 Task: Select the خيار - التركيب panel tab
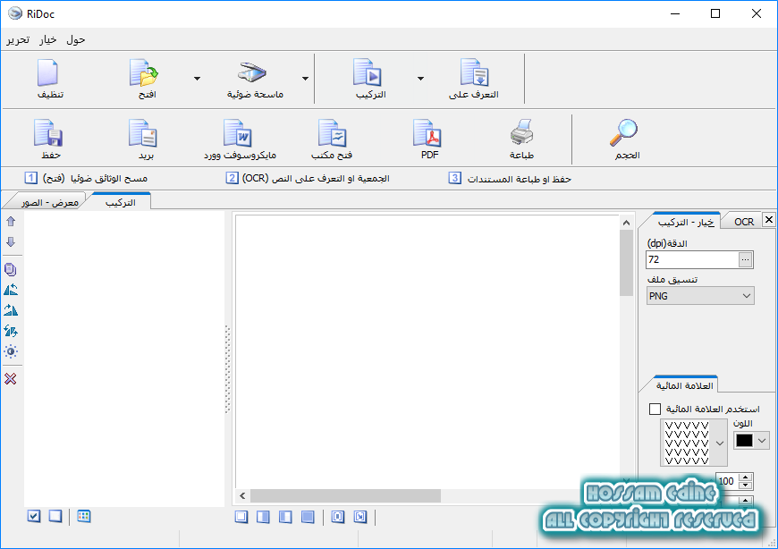[x=686, y=222]
